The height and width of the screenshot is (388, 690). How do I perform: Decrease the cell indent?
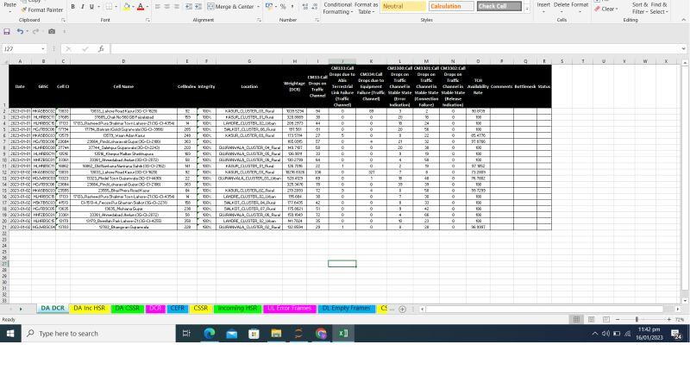188,7
